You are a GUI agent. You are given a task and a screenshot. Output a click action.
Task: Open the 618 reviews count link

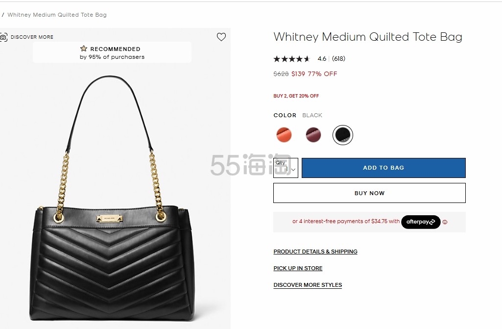338,59
